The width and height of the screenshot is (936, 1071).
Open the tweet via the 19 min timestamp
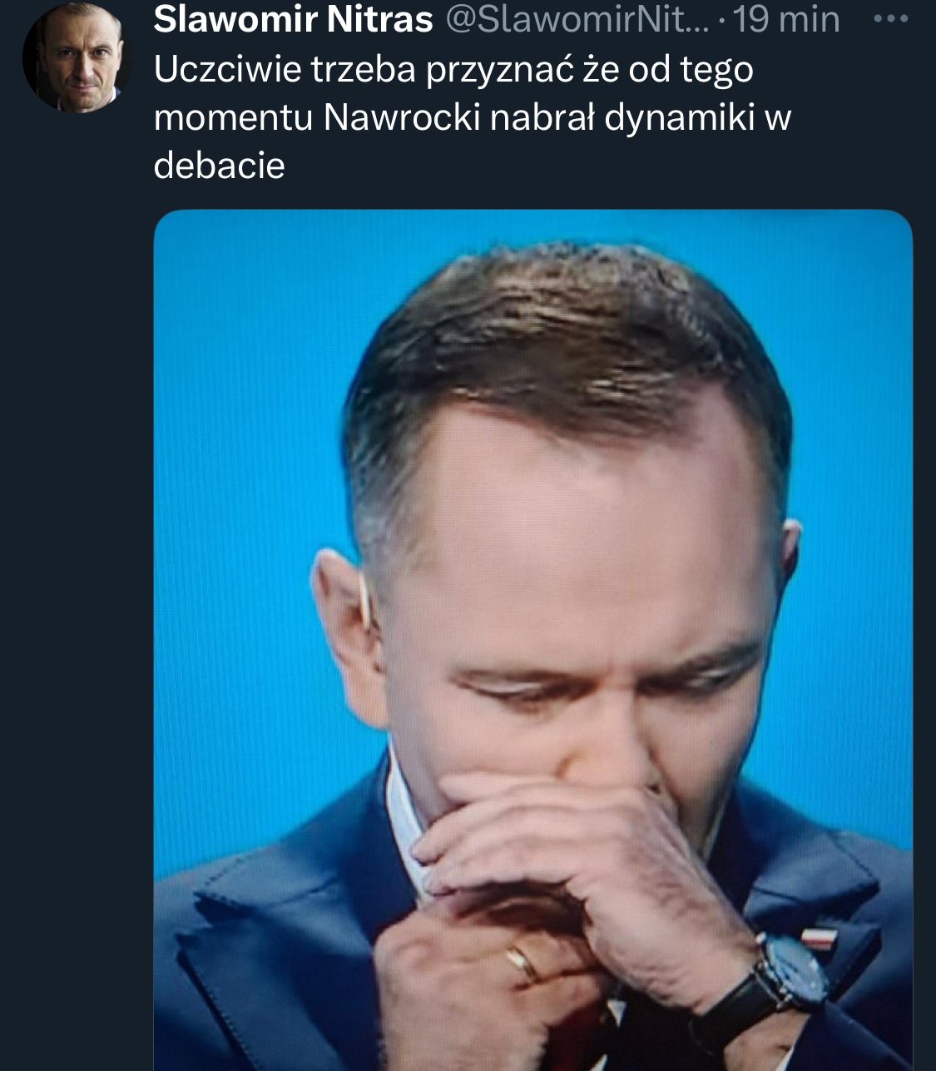pos(785,20)
